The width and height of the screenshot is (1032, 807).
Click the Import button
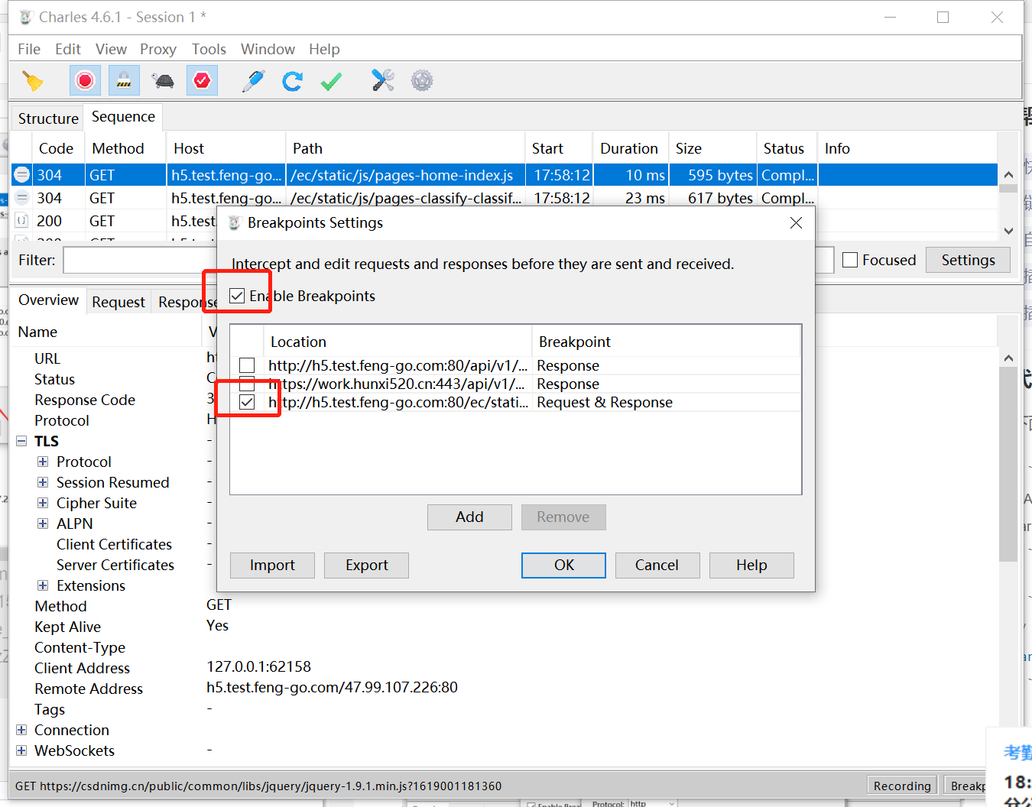272,565
